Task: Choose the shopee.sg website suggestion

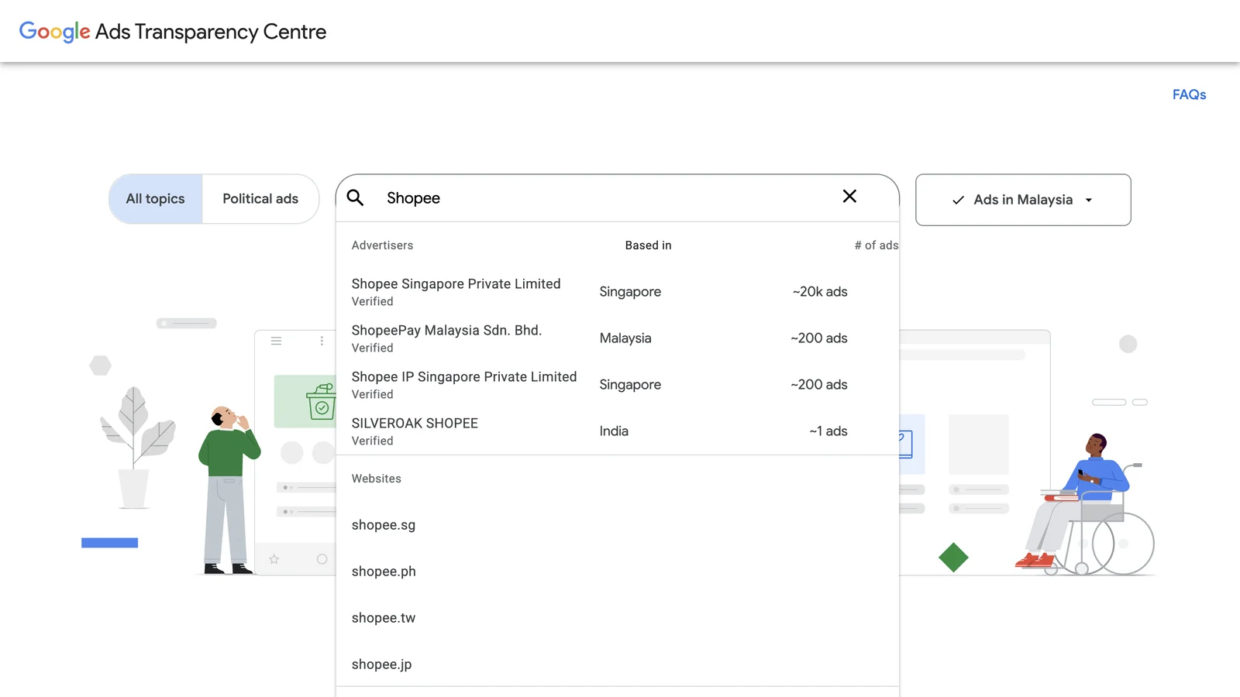Action: point(617,525)
